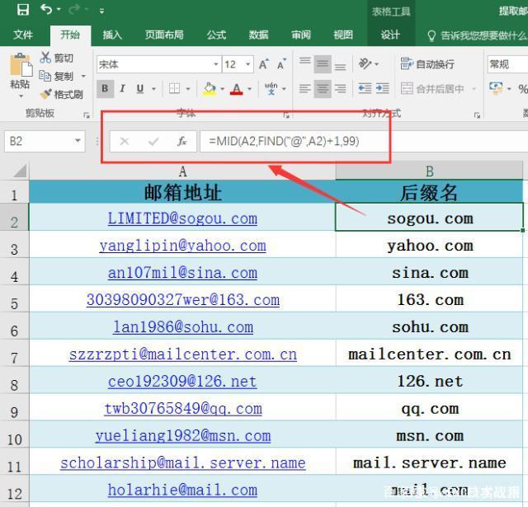Image resolution: width=528 pixels, height=507 pixels.
Task: Click the formula bar enter checkmark icon
Action: pyautogui.click(x=153, y=141)
